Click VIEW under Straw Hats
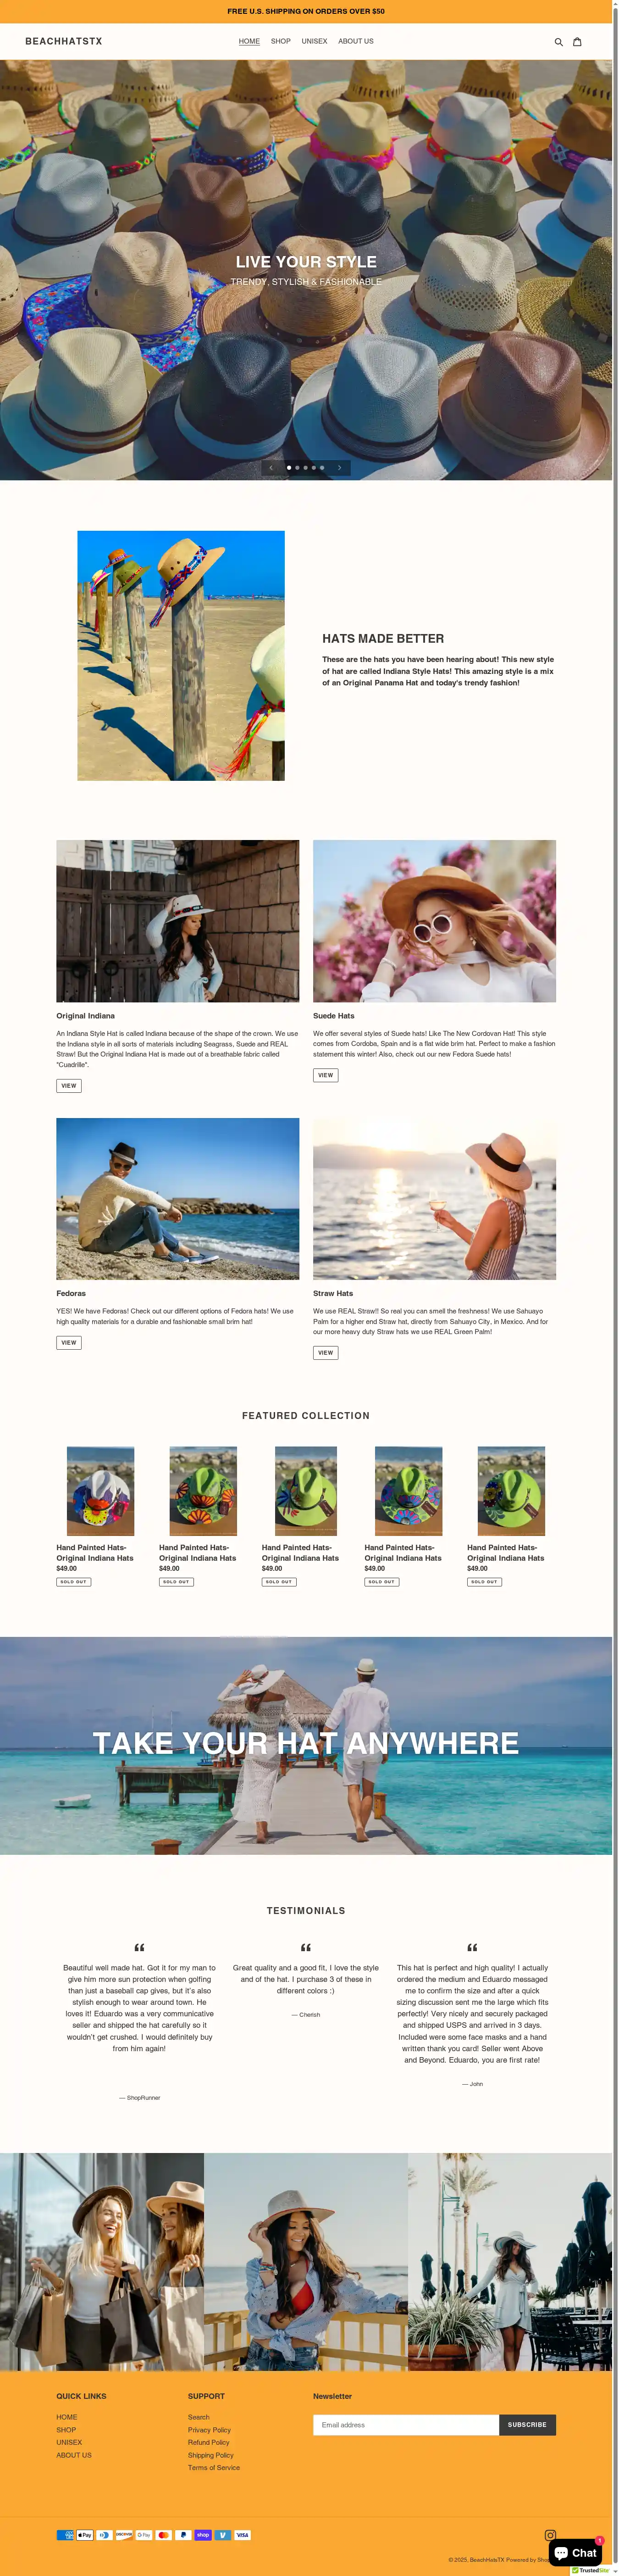Image resolution: width=619 pixels, height=2576 pixels. pos(326,1352)
